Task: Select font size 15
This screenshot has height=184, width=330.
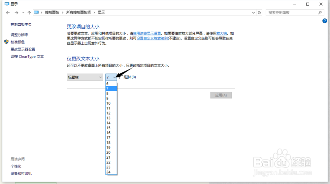Action: pos(111,128)
